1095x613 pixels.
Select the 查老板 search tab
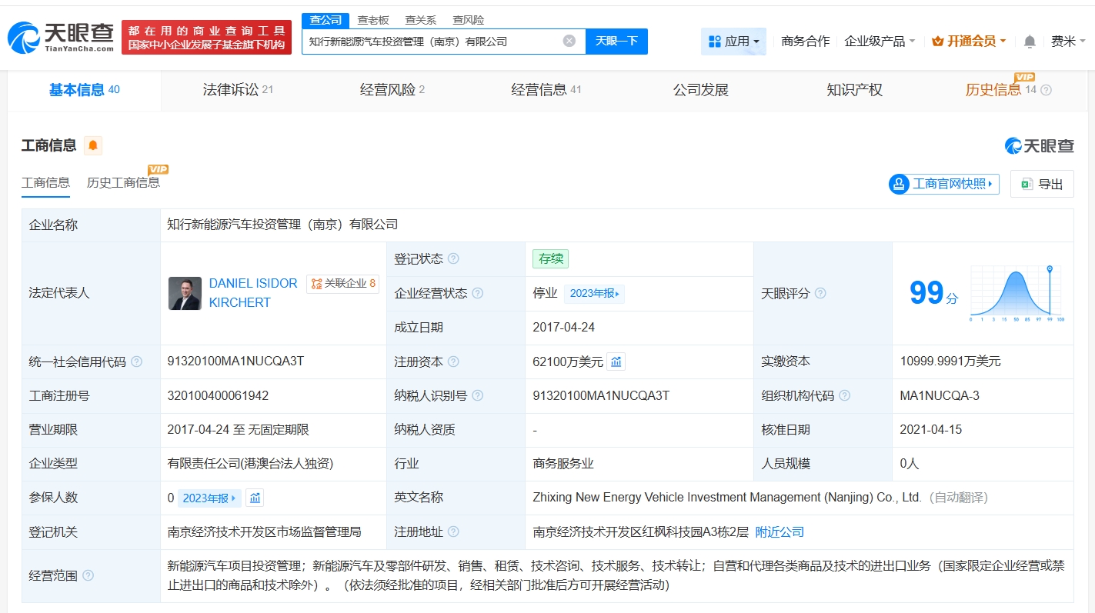click(373, 20)
